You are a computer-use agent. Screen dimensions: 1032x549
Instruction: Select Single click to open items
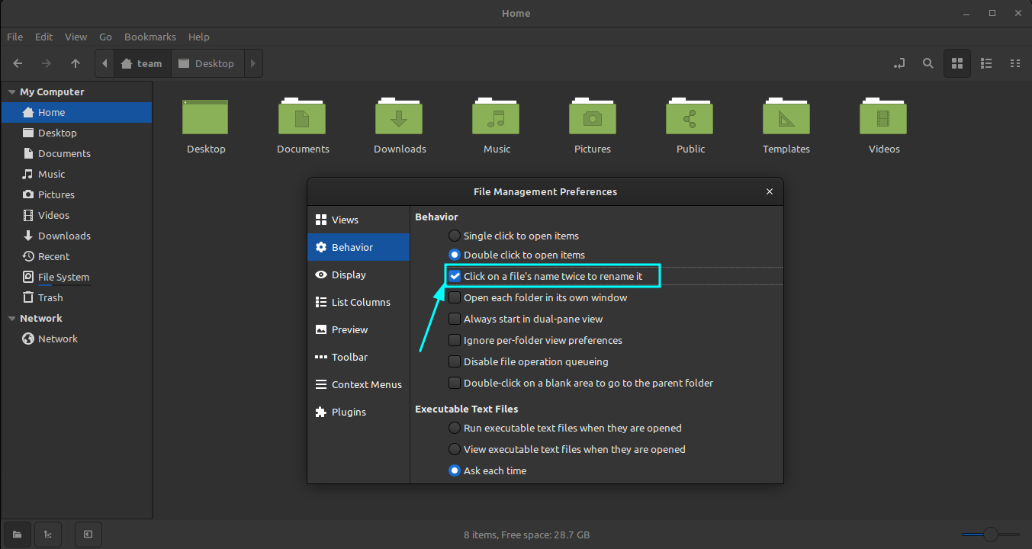513,236
